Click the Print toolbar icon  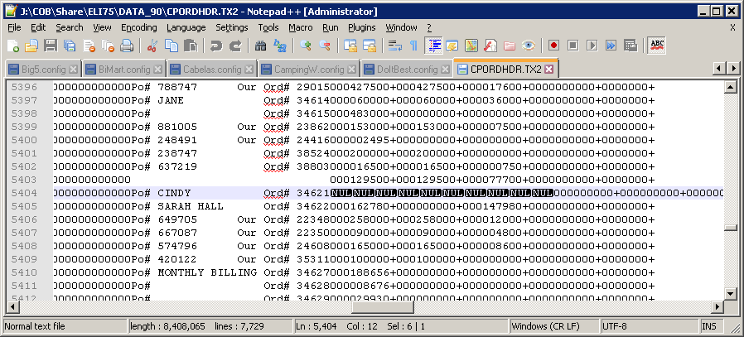(x=127, y=46)
